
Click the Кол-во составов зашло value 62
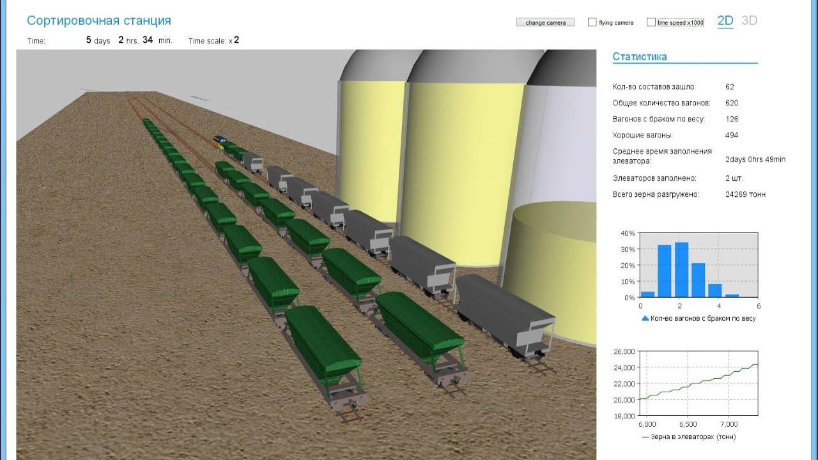(730, 86)
